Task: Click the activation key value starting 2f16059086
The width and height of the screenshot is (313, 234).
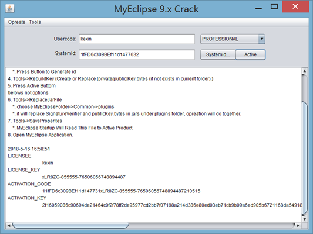Action: pos(172,205)
